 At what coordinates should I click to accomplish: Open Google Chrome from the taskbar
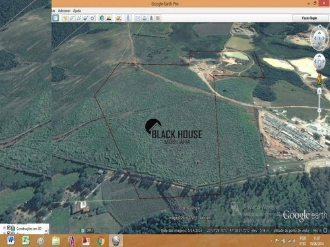click(x=101, y=241)
